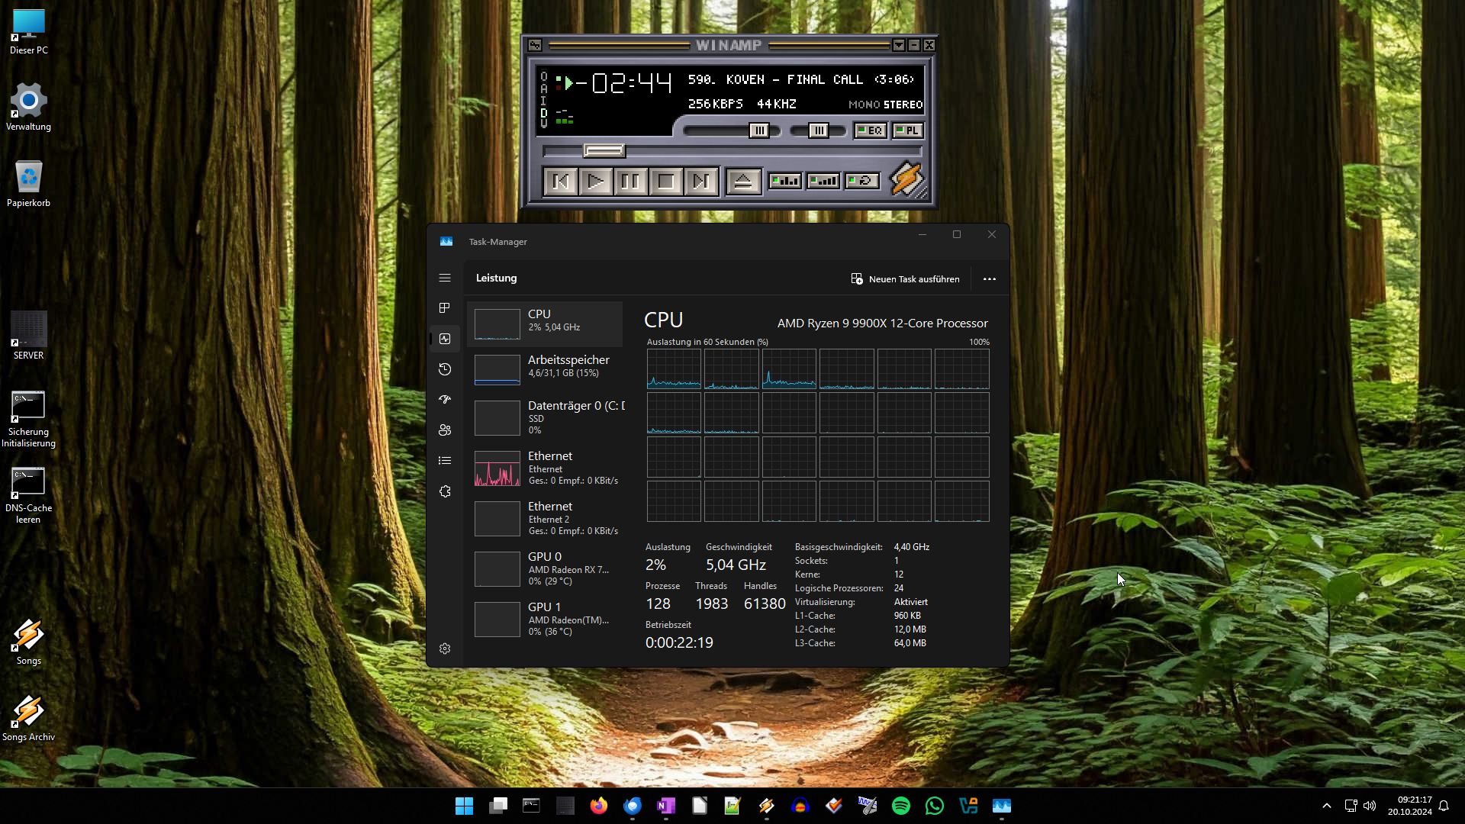Image resolution: width=1465 pixels, height=824 pixels.
Task: Open the three-dots more options menu
Action: click(x=989, y=279)
